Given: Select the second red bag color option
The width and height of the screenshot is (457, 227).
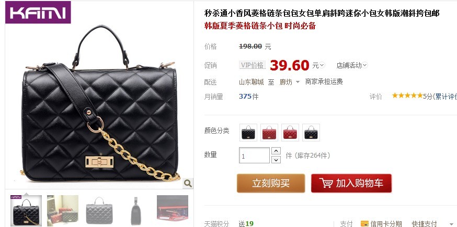Looking at the screenshot, I should click(x=269, y=133).
